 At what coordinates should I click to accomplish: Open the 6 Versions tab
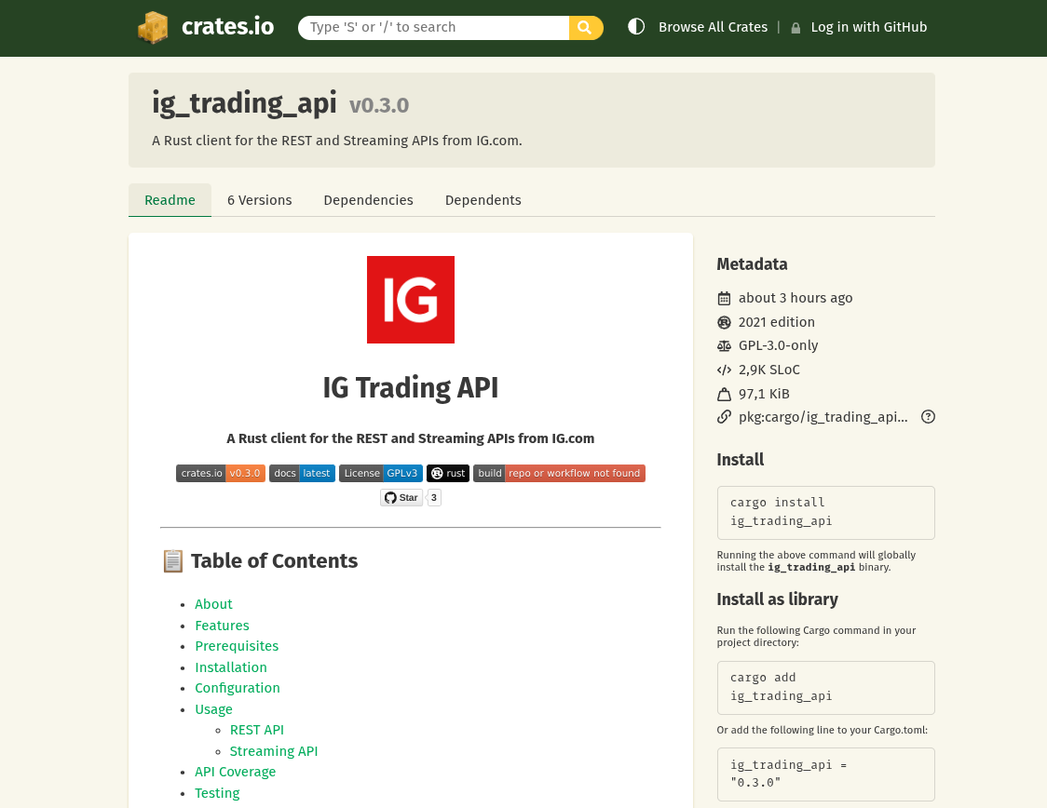click(x=259, y=200)
